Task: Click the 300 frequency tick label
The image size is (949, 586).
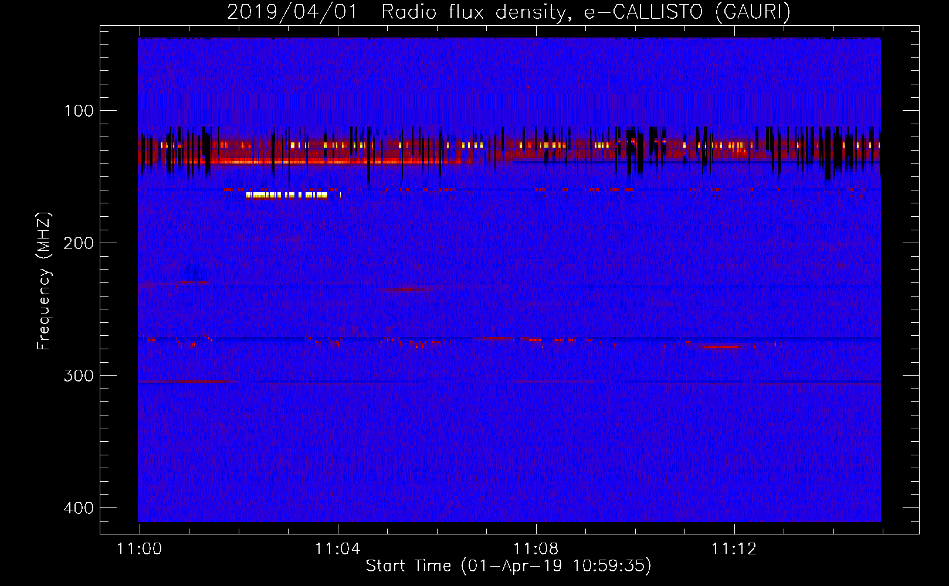Action: point(79,376)
